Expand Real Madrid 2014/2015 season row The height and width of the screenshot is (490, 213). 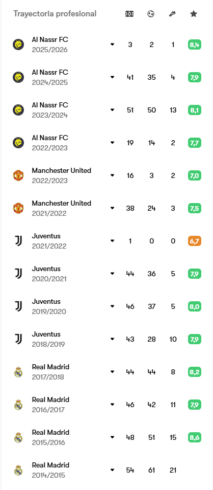tap(113, 470)
